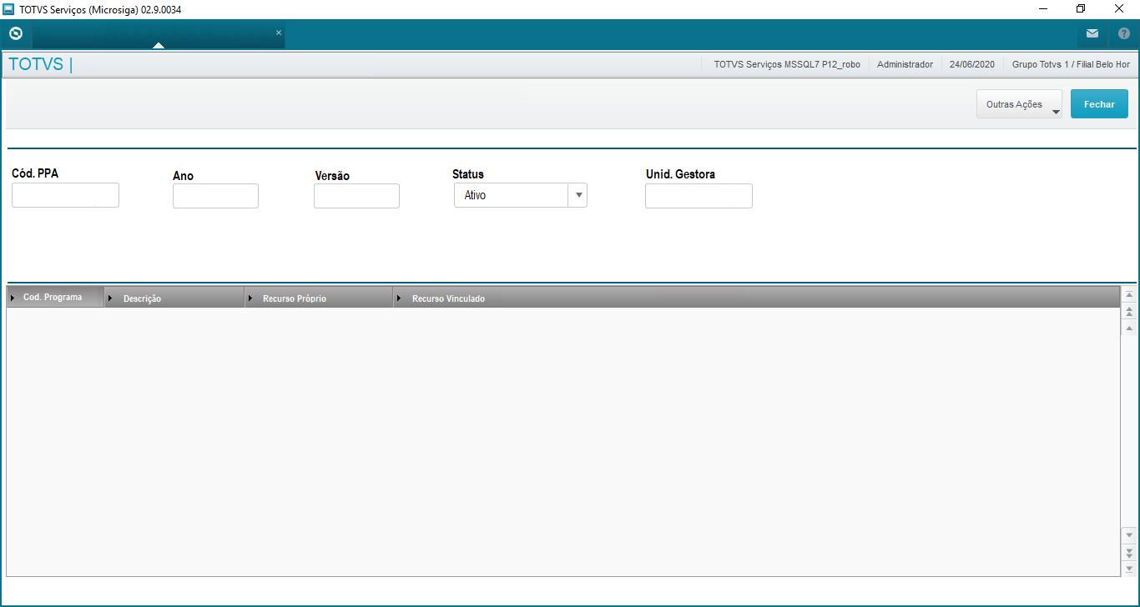
Task: Open the Status combo box showing Ativo
Action: pyautogui.click(x=520, y=195)
